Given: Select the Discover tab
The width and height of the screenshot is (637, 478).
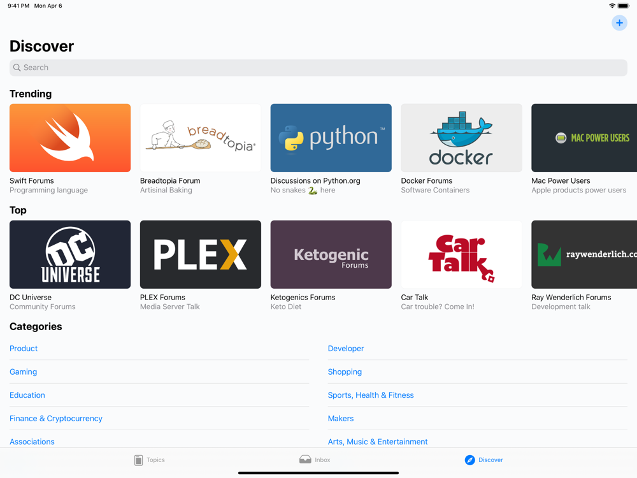Looking at the screenshot, I should (x=484, y=460).
